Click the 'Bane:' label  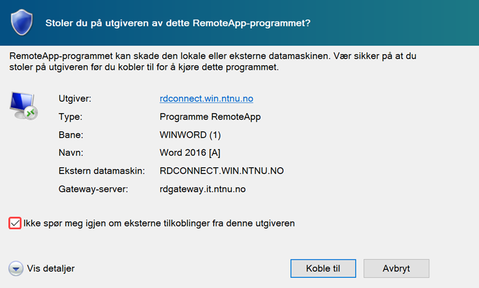click(71, 135)
